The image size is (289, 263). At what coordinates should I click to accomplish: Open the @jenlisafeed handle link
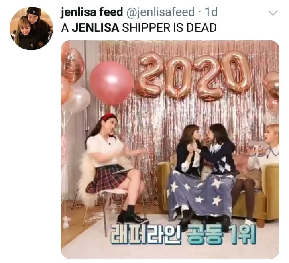(160, 12)
